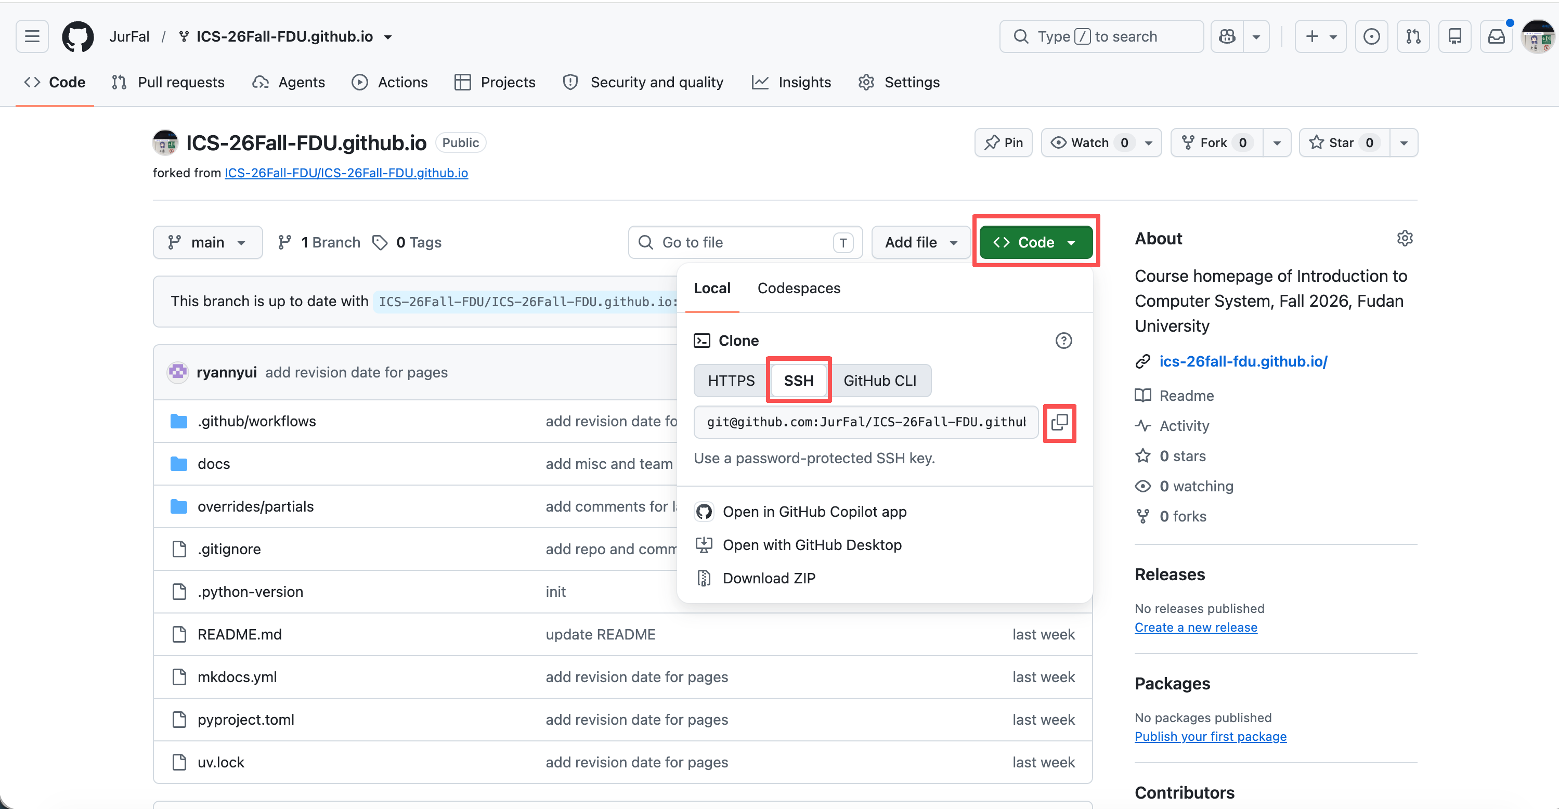Edit About details with gear icon
1559x809 pixels.
(1405, 239)
